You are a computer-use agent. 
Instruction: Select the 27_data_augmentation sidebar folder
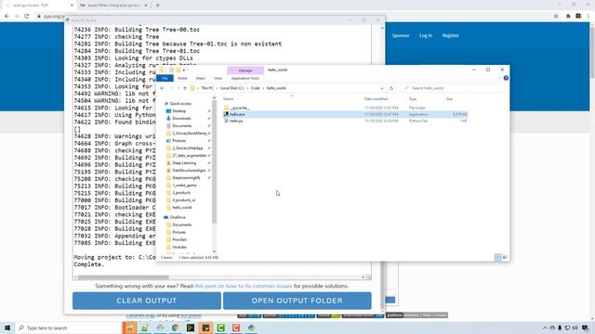pyautogui.click(x=189, y=156)
